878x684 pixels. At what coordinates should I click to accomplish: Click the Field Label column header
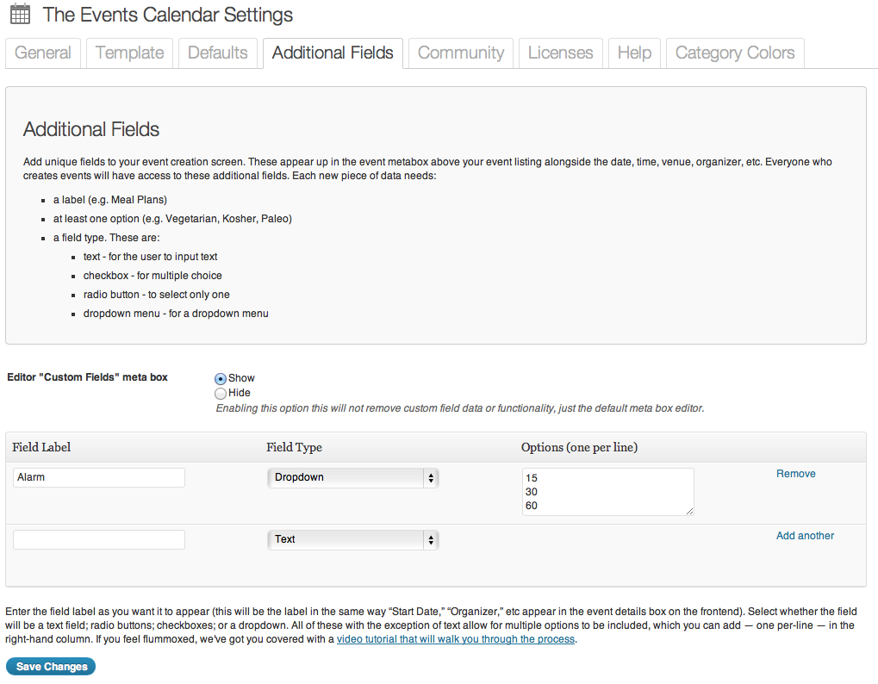pos(41,447)
